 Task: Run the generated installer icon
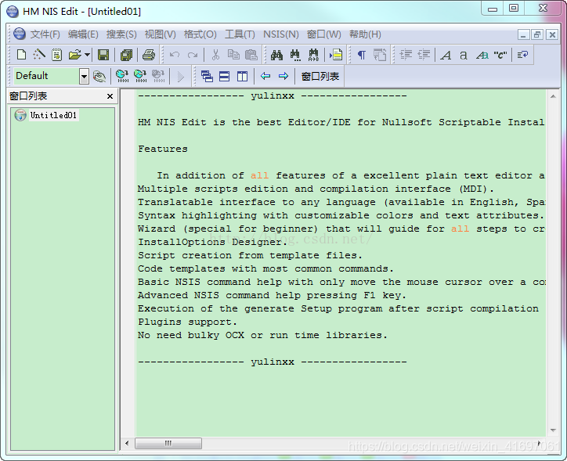click(x=158, y=76)
